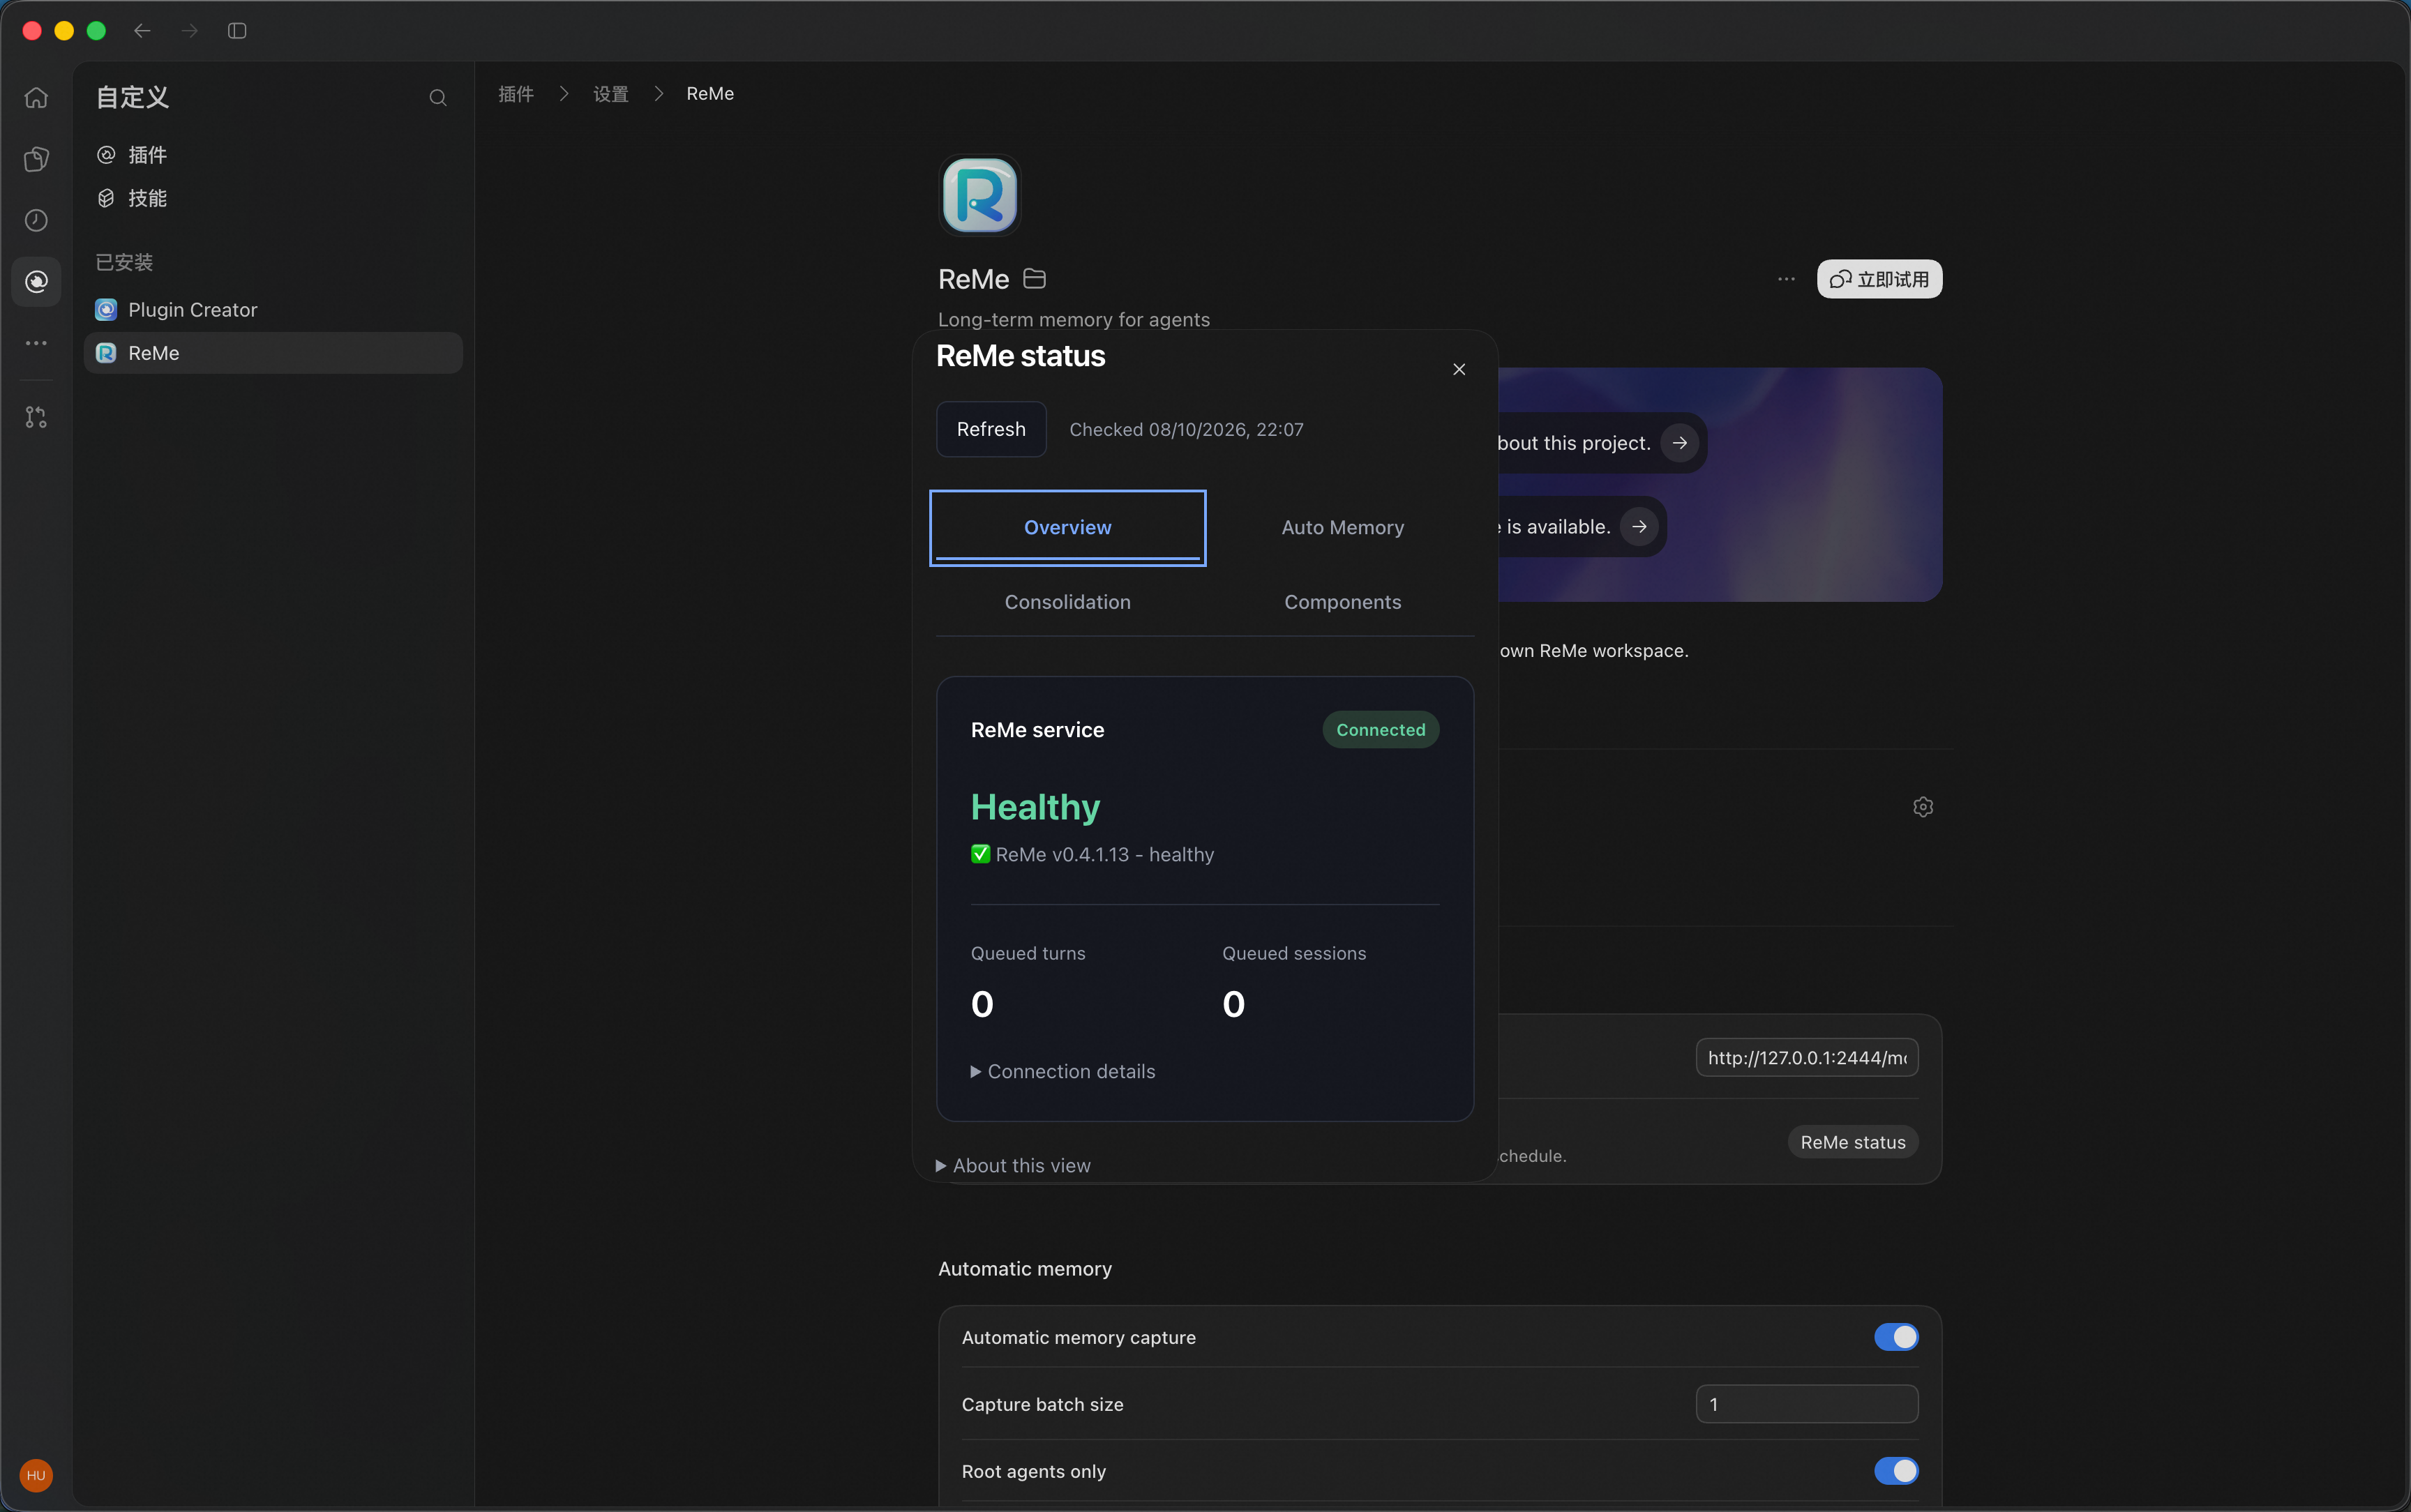Open the home icon in left rail

click(x=36, y=98)
